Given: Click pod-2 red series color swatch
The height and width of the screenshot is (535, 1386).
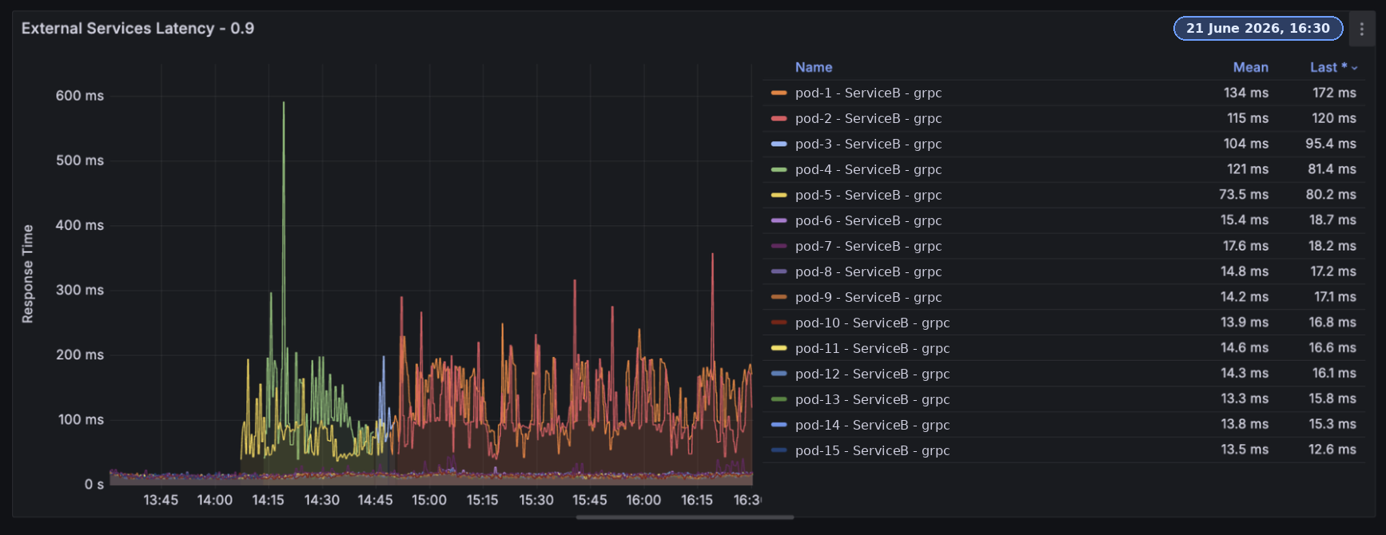Looking at the screenshot, I should point(779,119).
